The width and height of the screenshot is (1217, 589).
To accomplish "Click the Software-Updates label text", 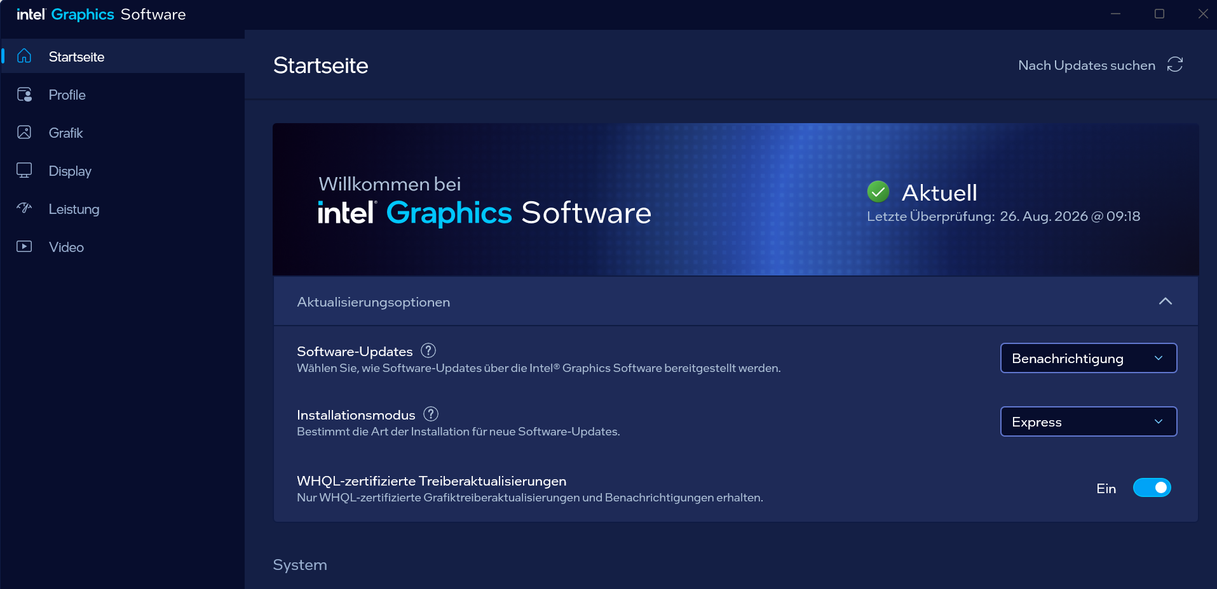I will pyautogui.click(x=355, y=352).
